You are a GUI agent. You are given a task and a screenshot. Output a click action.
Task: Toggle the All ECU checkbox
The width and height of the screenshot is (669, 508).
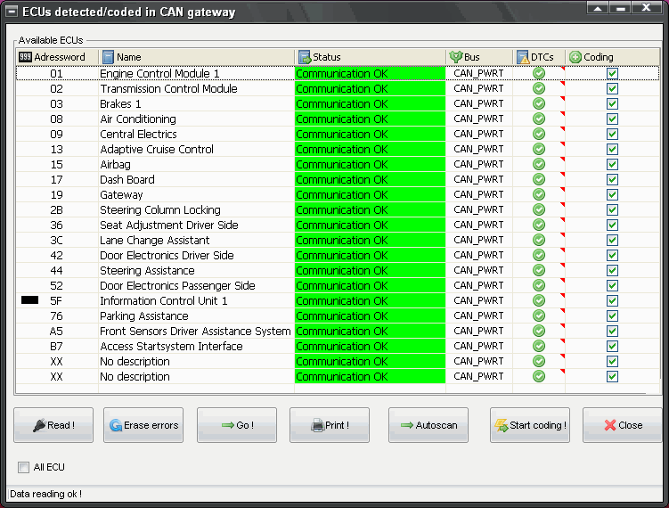[23, 467]
